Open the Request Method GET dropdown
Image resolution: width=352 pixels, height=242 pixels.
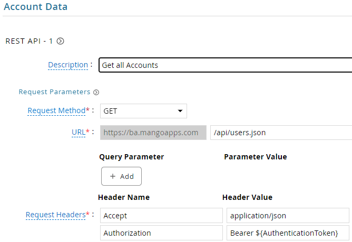pos(143,111)
